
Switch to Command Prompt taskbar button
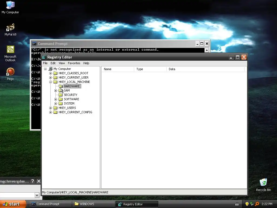coord(50,204)
